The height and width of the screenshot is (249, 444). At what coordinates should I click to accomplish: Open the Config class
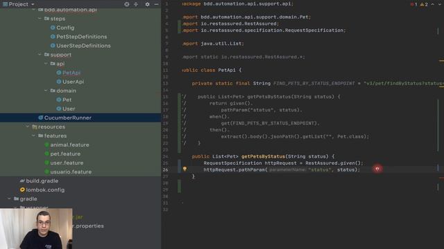65,28
